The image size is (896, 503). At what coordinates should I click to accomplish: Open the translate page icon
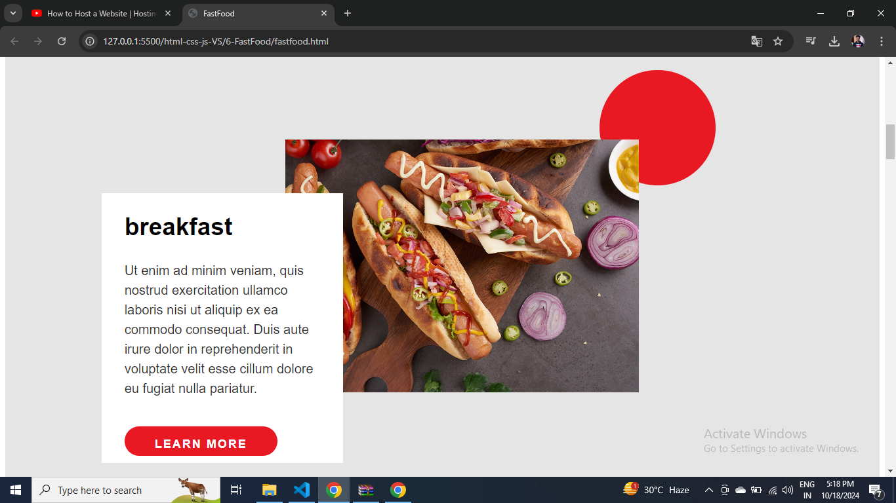pyautogui.click(x=757, y=41)
